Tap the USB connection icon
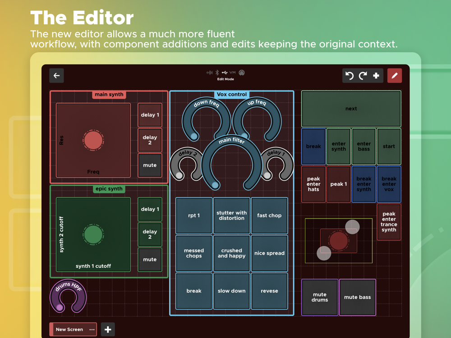The height and width of the screenshot is (338, 451). coord(225,73)
